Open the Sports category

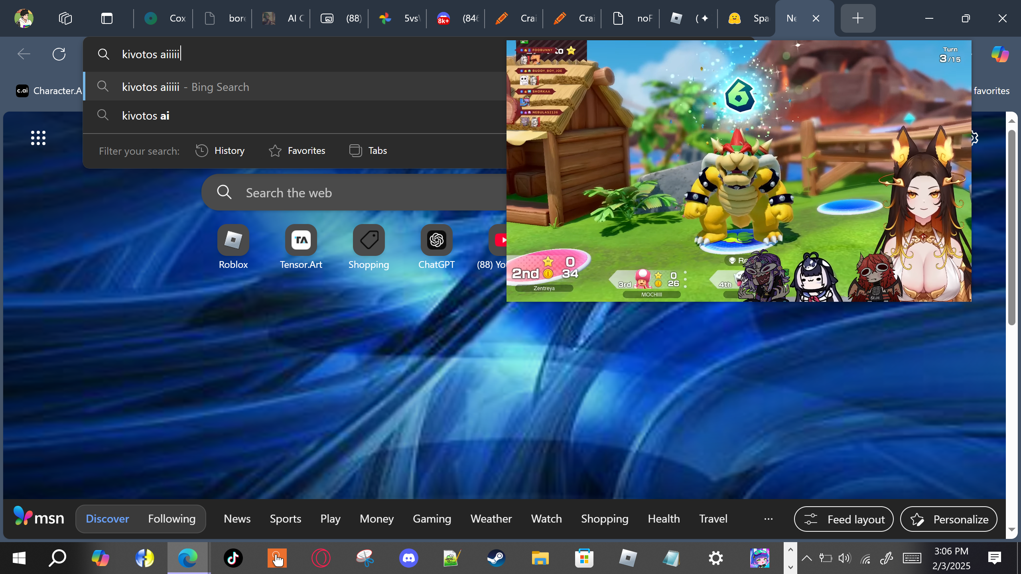pos(286,519)
